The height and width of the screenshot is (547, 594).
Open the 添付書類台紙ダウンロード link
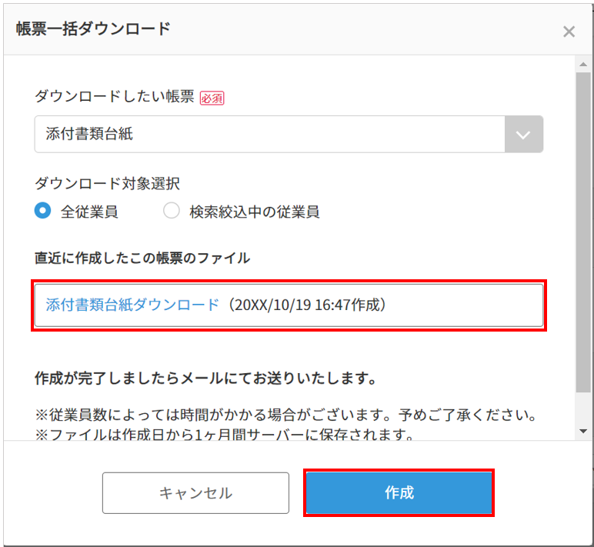132,305
